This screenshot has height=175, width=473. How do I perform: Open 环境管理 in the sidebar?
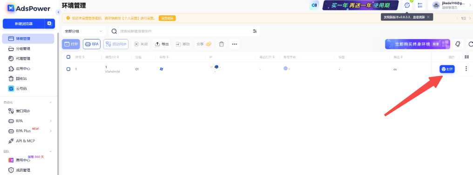tap(28, 39)
